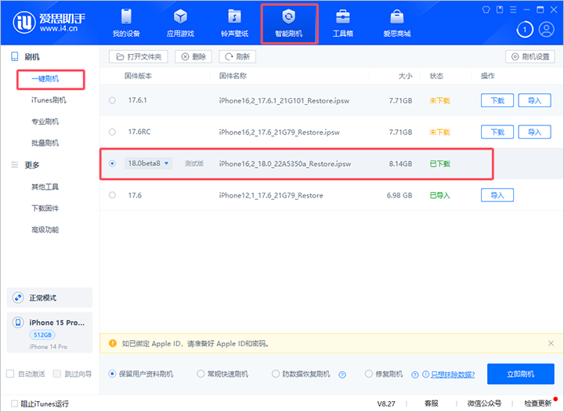
Task: Open the 应用游戏 apps and games section
Action: click(180, 23)
